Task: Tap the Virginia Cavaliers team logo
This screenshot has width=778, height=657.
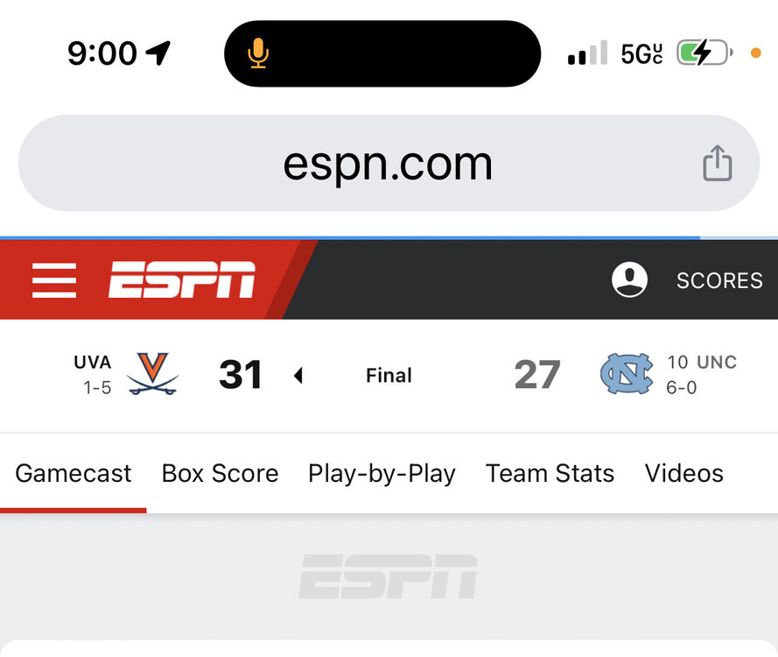Action: (152, 374)
